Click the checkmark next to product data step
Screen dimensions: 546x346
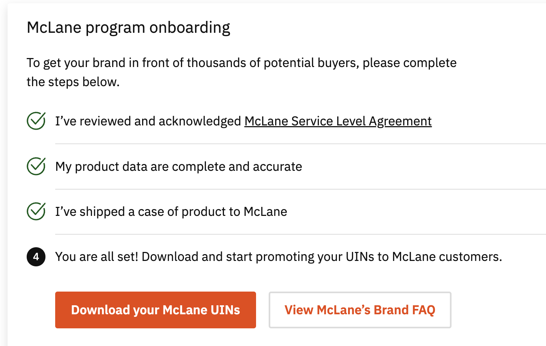tap(36, 166)
